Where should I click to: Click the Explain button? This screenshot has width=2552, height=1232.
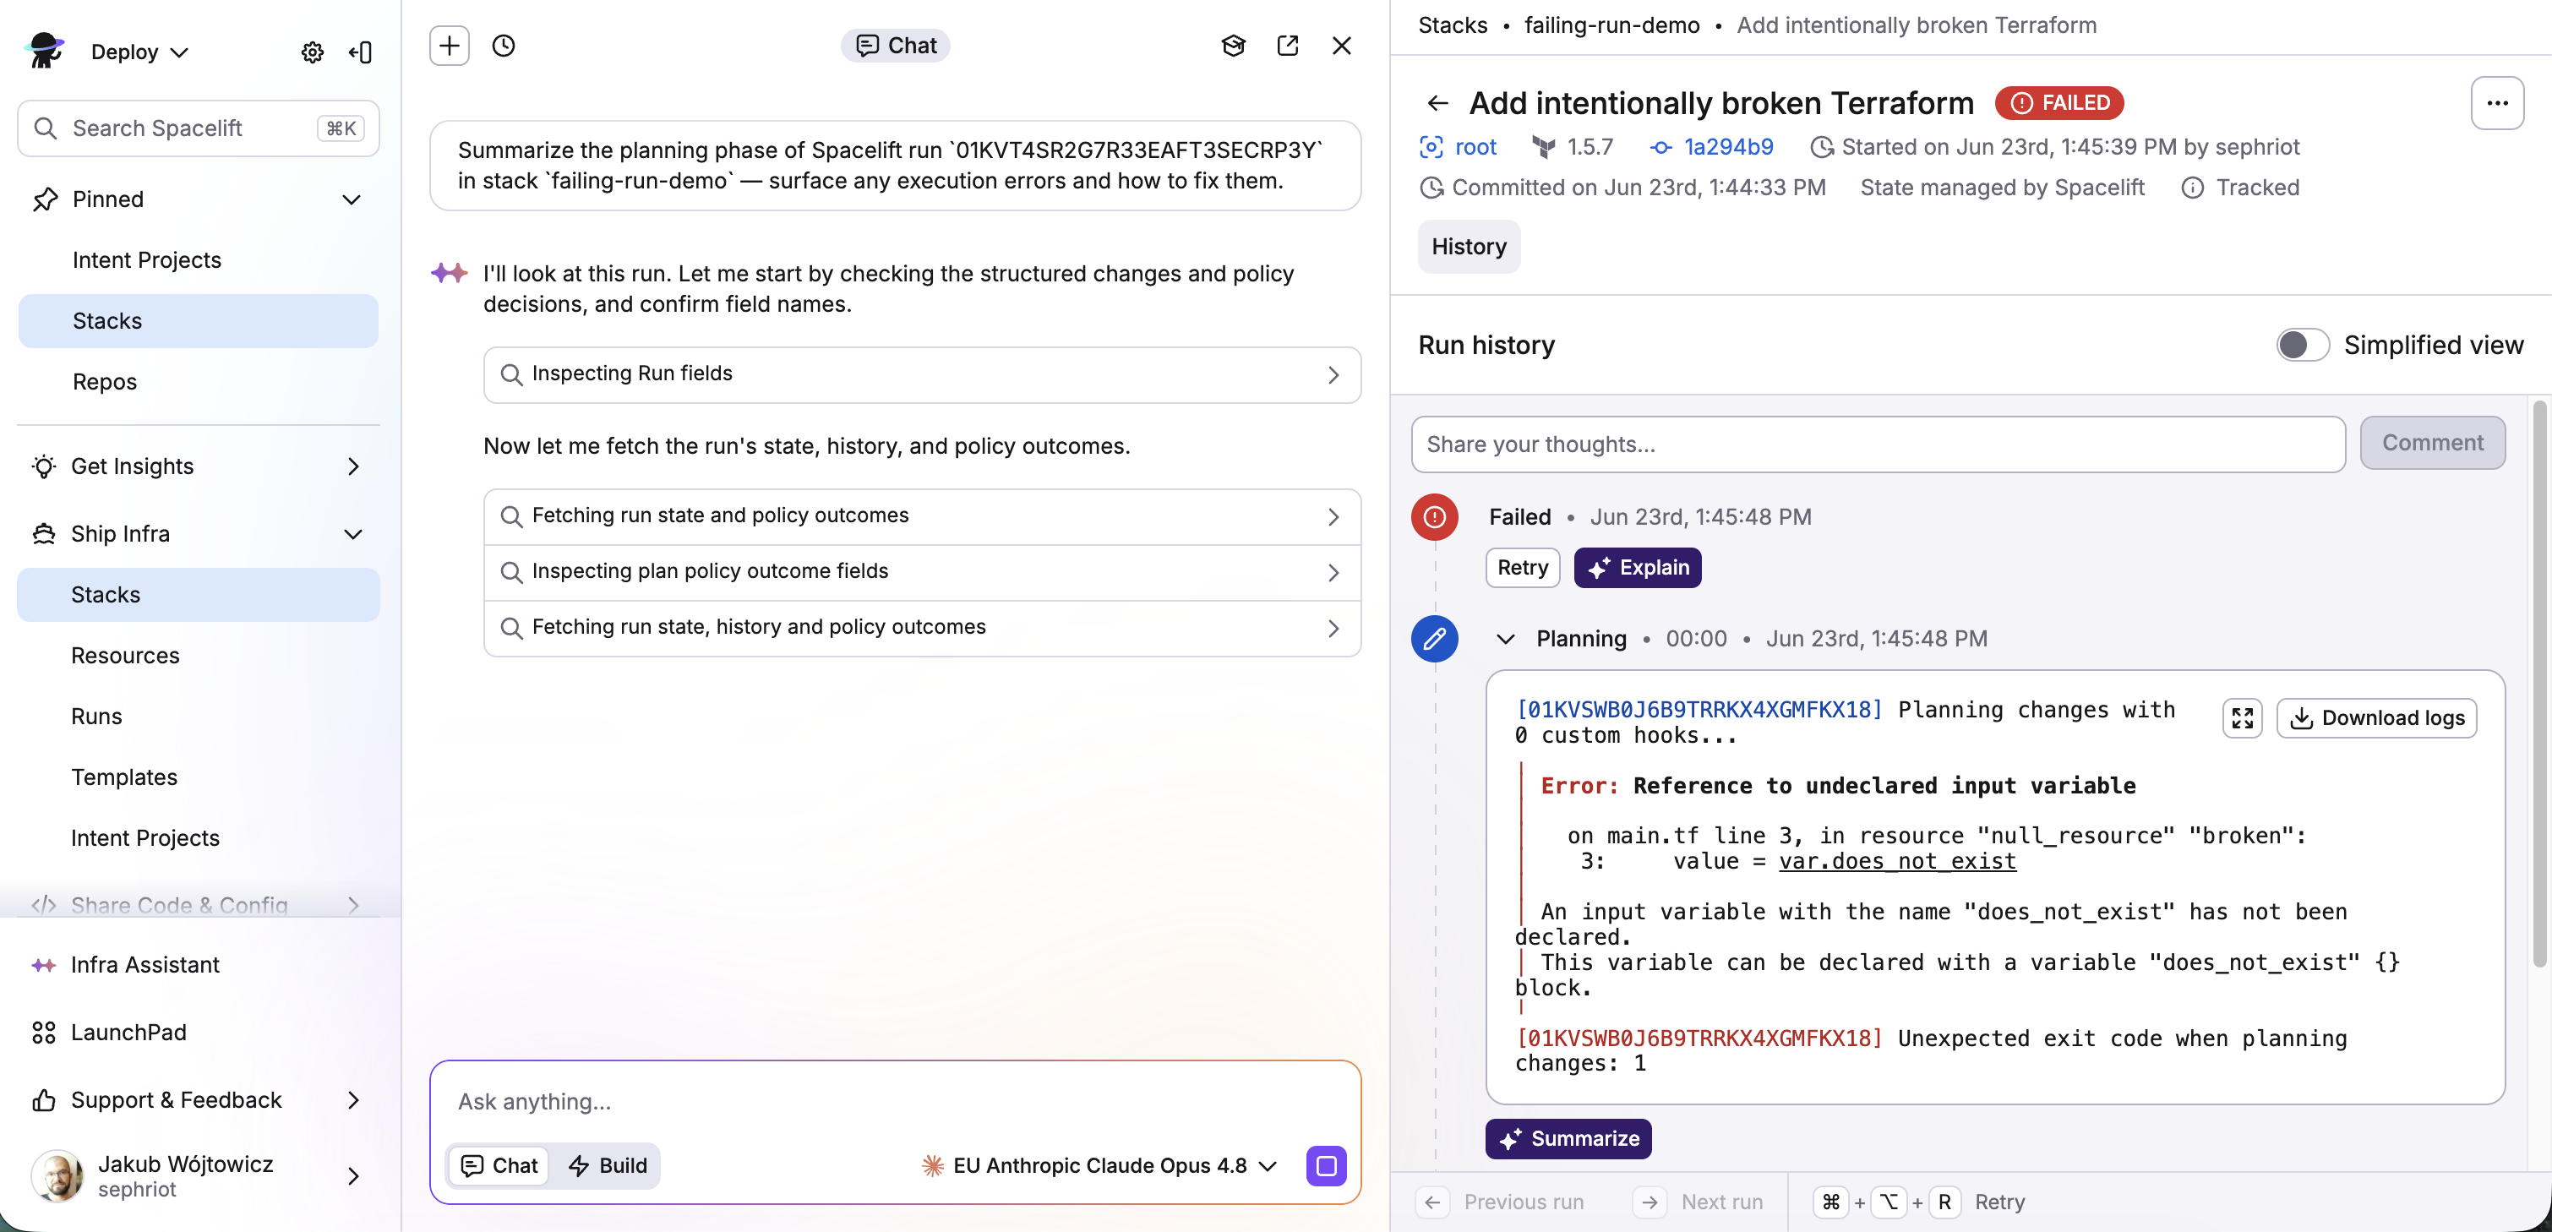[x=1638, y=568]
